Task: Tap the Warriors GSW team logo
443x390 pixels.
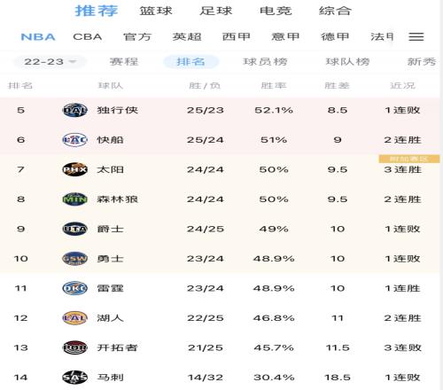Action: click(75, 259)
